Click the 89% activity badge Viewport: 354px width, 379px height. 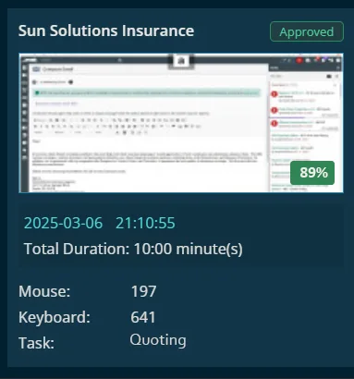pos(312,173)
